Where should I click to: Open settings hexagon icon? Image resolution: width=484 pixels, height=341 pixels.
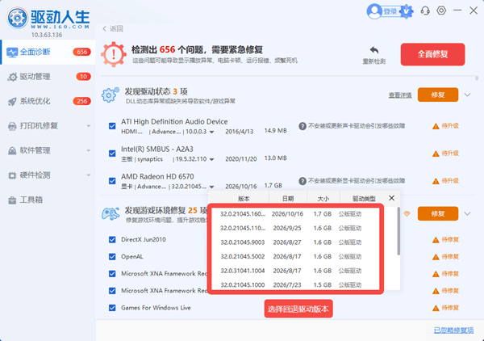[441, 11]
